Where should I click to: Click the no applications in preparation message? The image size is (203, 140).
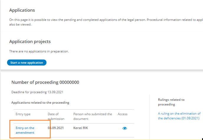(x=39, y=51)
